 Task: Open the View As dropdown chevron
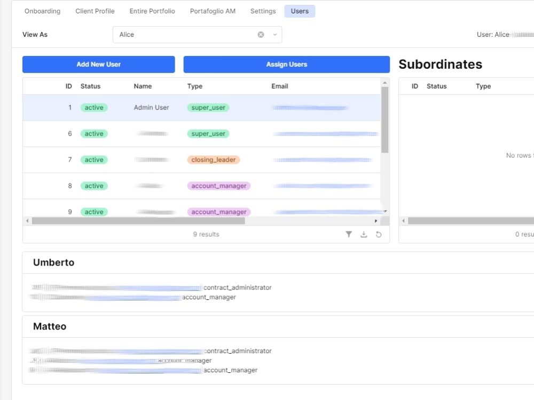(273, 34)
